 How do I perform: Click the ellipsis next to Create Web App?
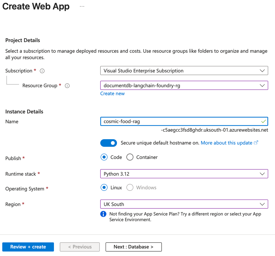[x=82, y=6]
